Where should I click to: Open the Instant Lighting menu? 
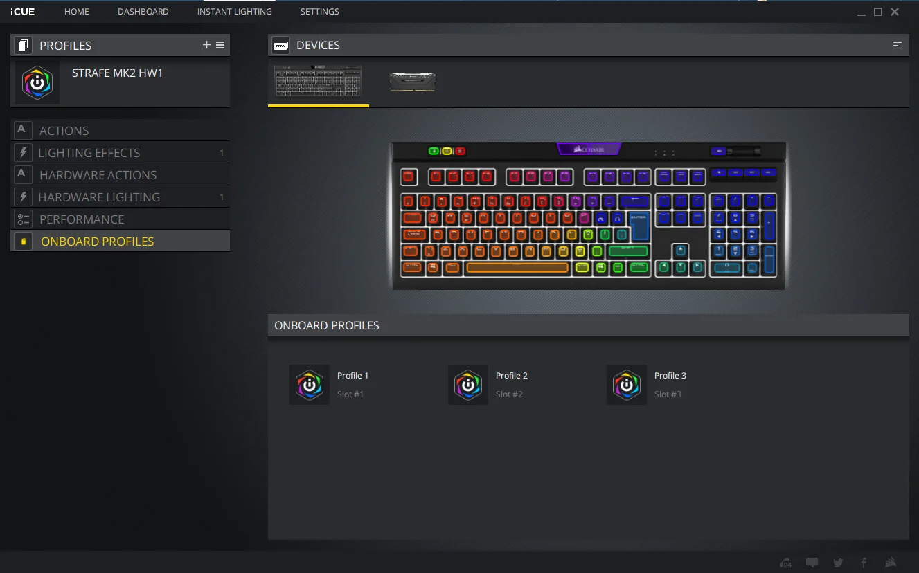click(235, 12)
